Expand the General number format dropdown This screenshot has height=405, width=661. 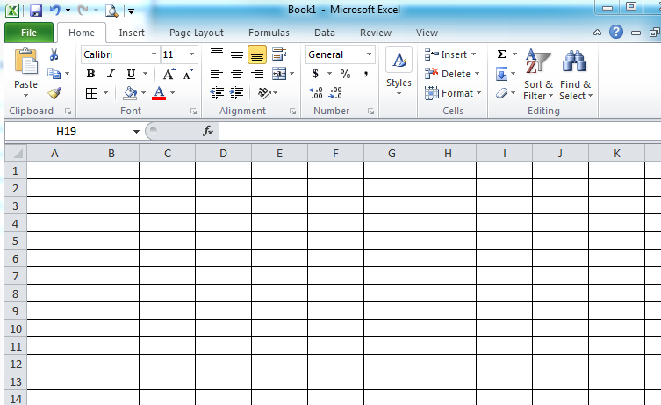pyautogui.click(x=369, y=54)
